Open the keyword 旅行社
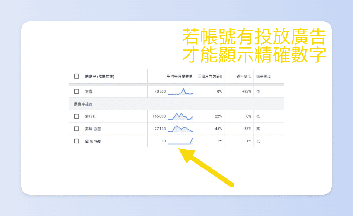The width and height of the screenshot is (353, 216). pos(90,116)
